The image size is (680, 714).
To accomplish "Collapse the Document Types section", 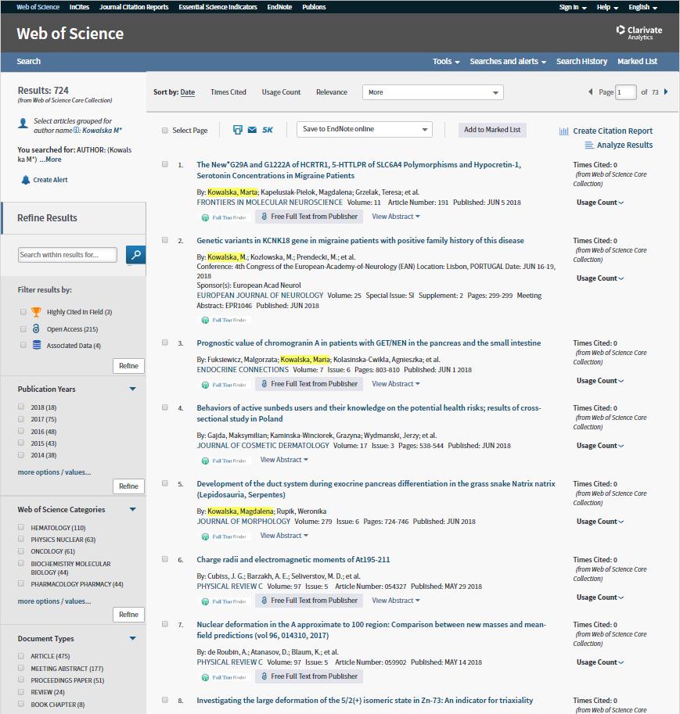I will coord(132,638).
